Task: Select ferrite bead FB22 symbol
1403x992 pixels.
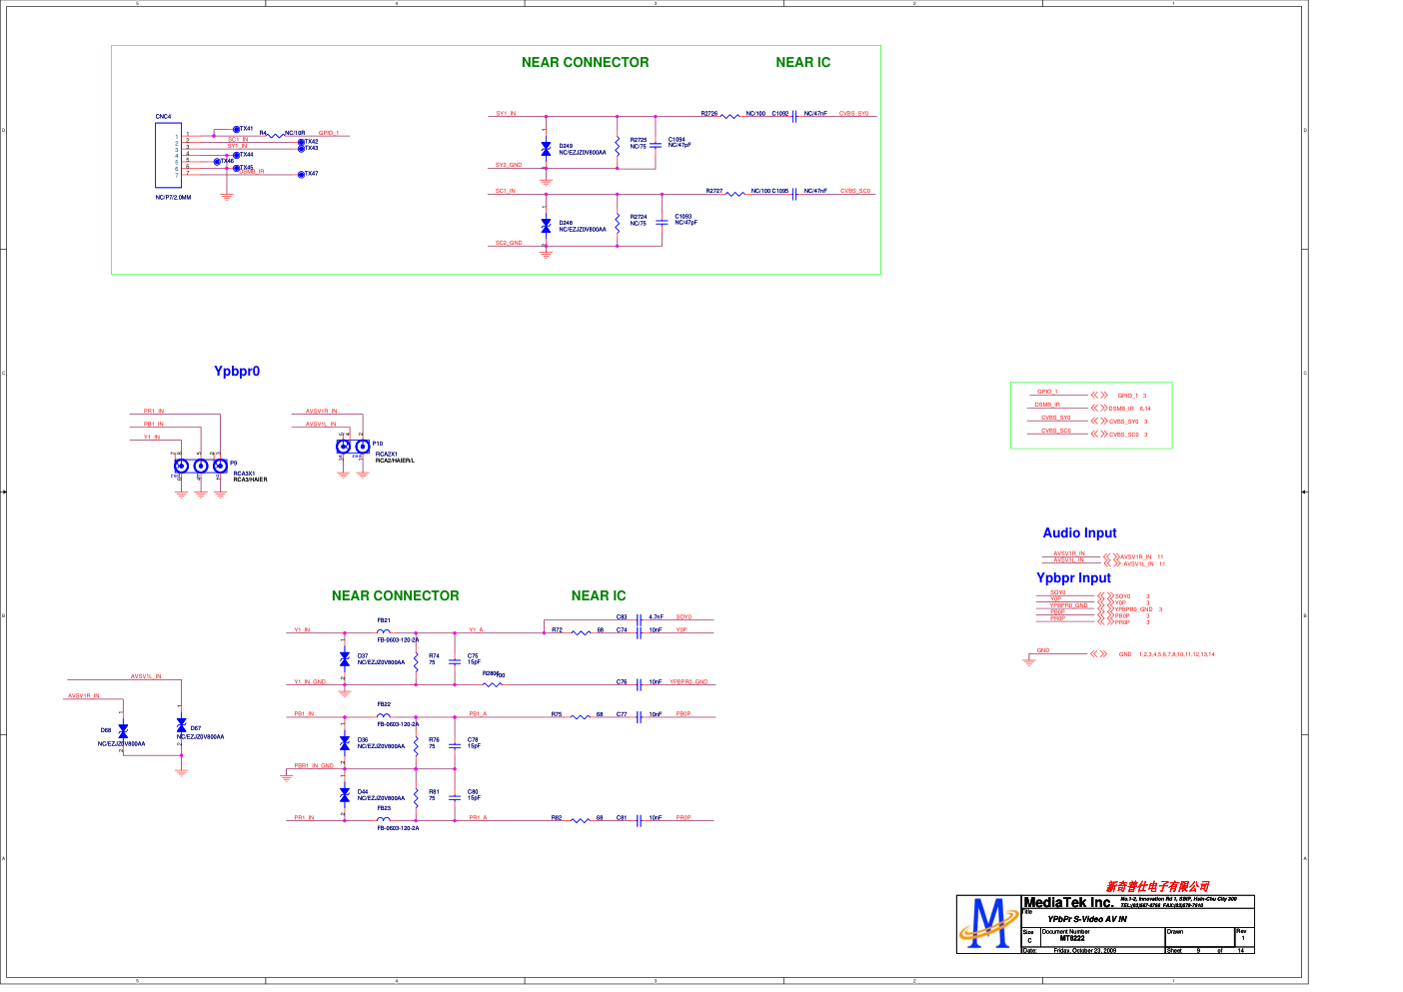Action: click(x=384, y=715)
